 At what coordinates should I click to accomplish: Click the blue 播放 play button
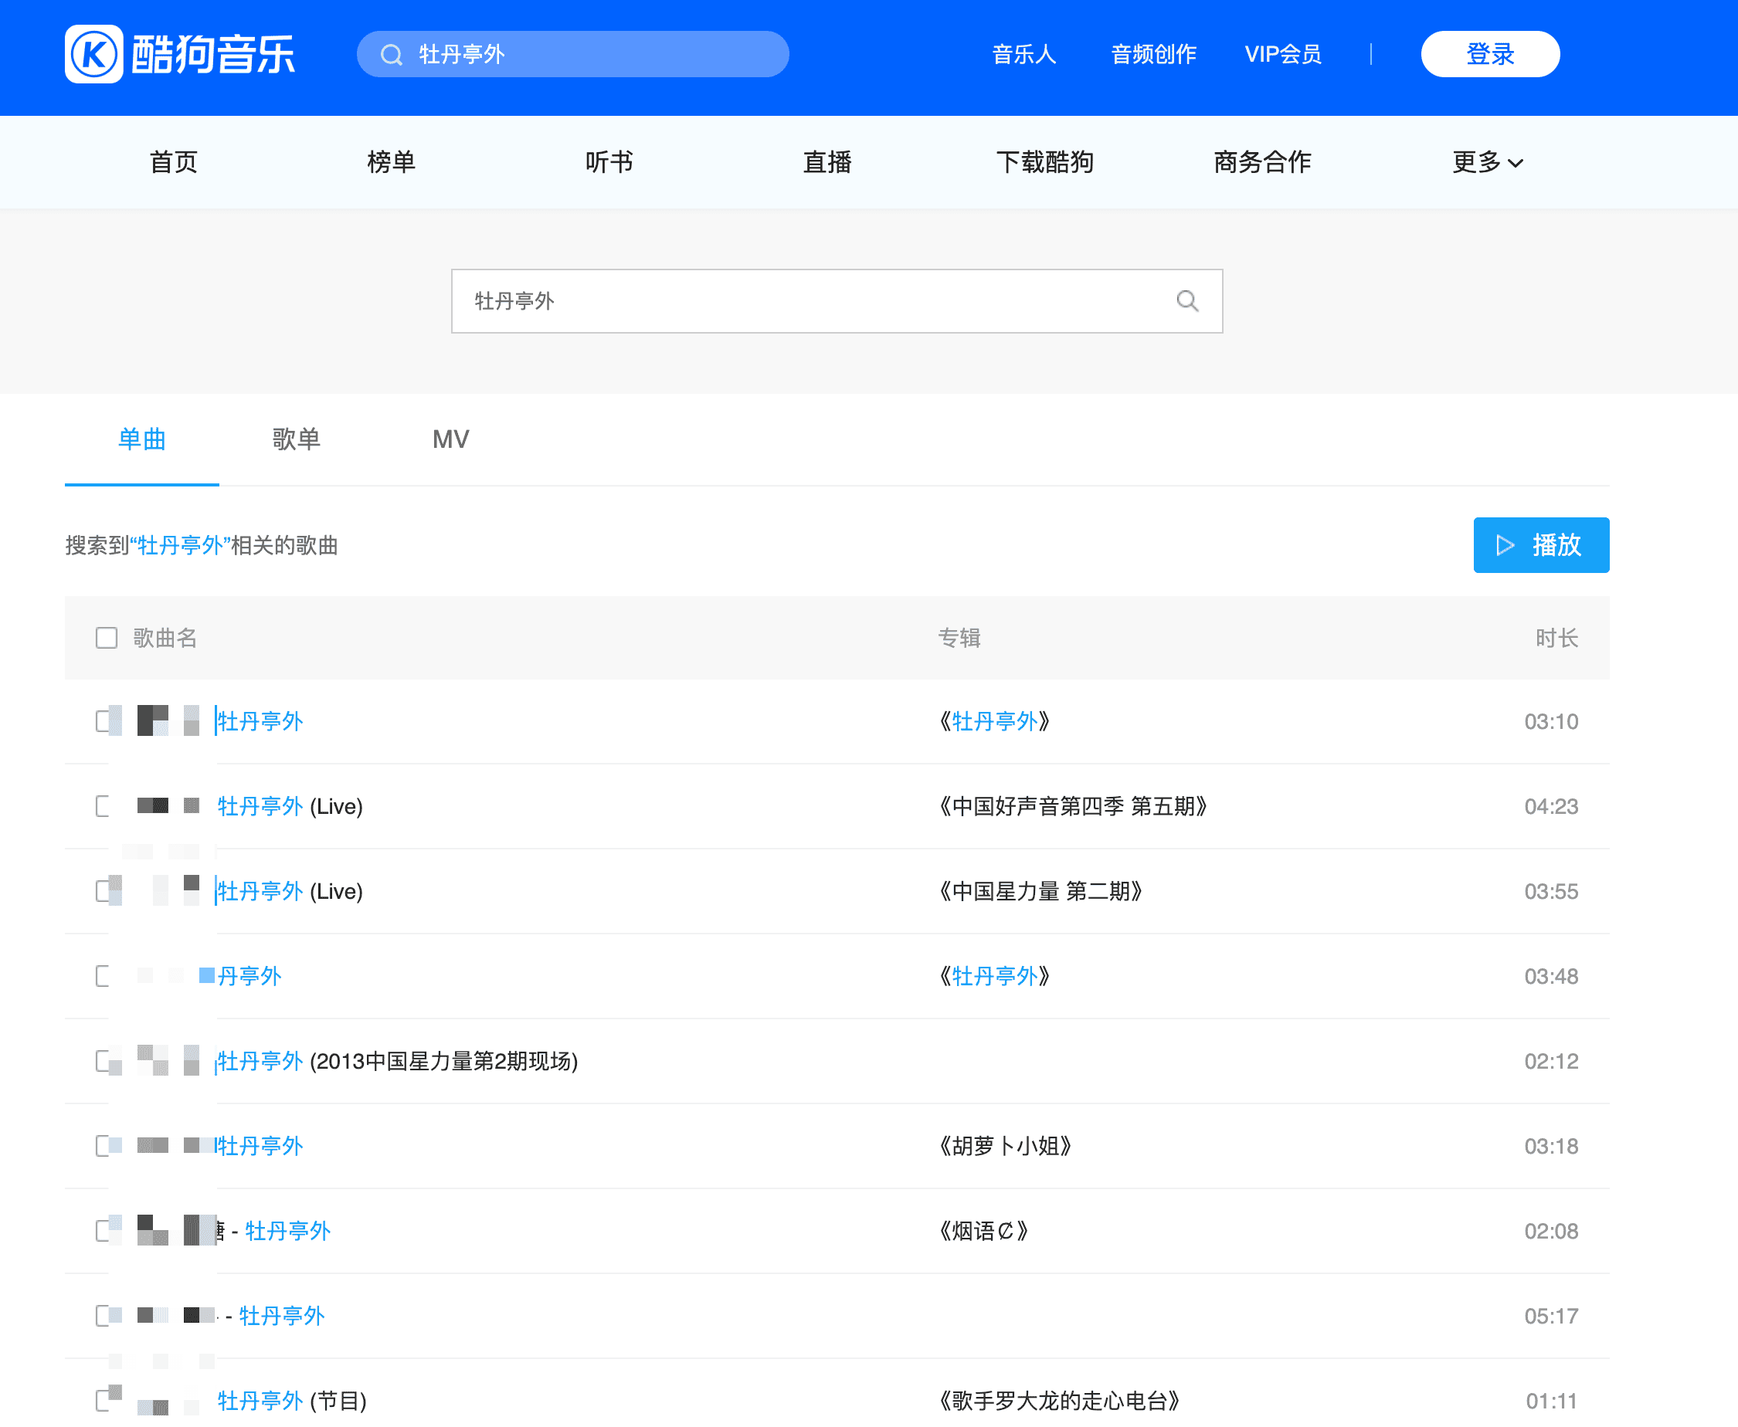click(x=1541, y=545)
